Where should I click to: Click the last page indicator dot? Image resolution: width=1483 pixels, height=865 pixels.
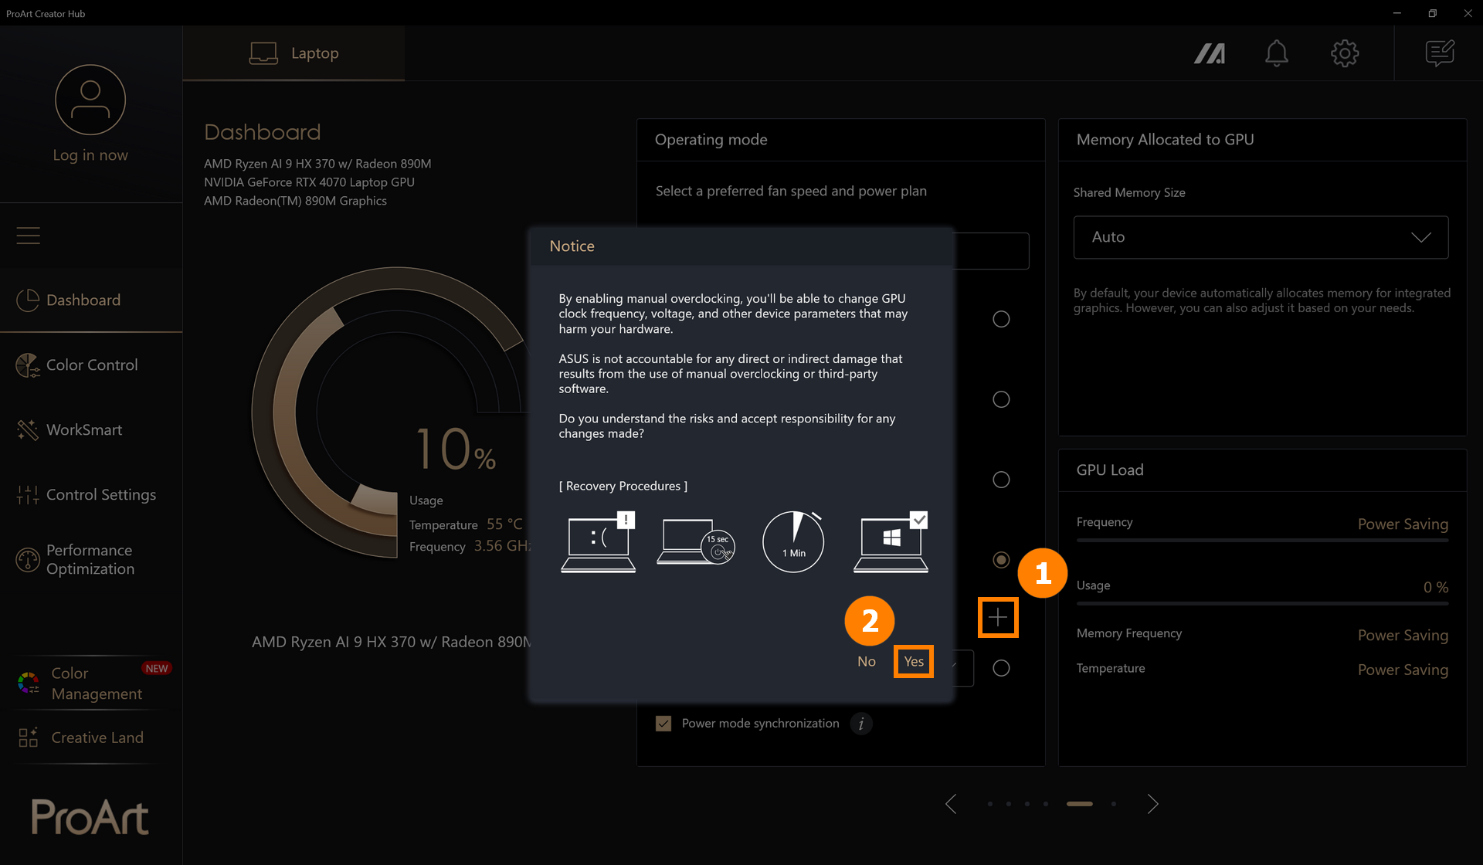pos(1114,804)
